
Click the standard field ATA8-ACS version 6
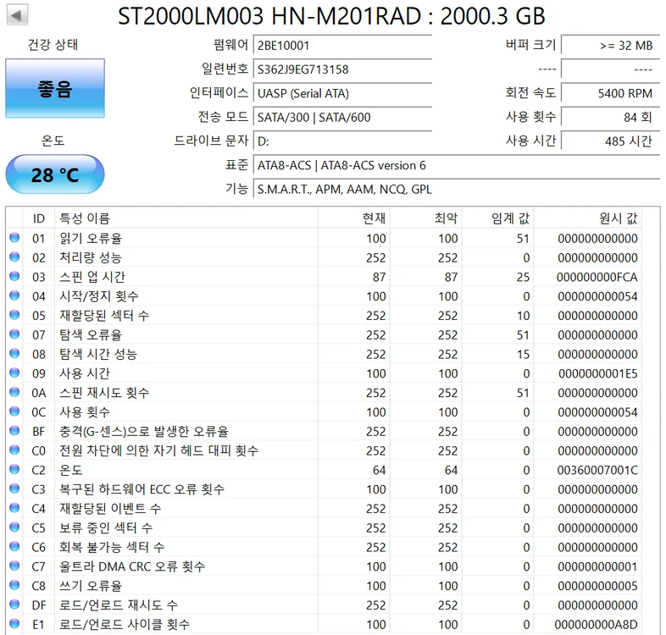[x=456, y=165]
